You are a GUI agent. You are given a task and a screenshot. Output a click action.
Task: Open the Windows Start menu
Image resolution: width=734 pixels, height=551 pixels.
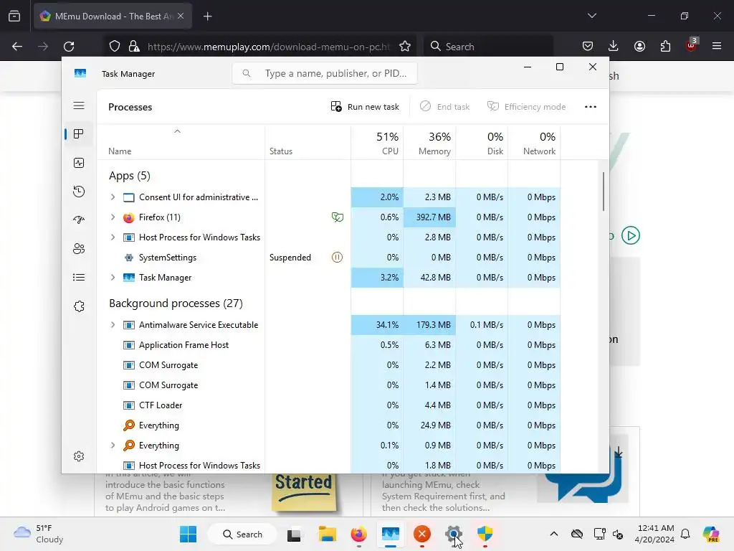[189, 534]
